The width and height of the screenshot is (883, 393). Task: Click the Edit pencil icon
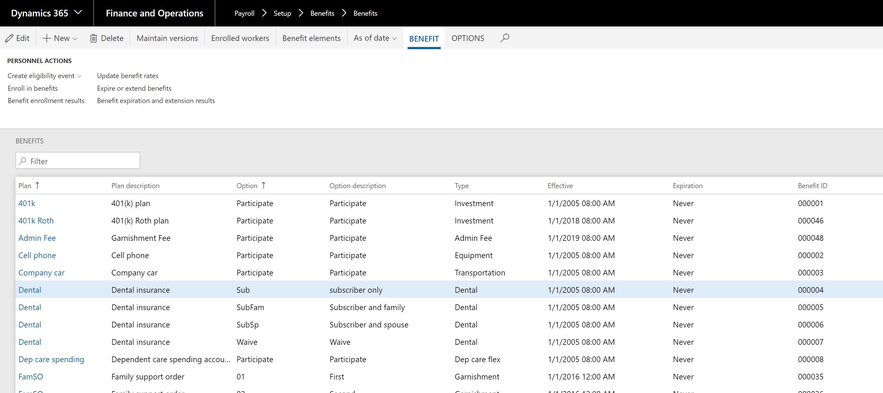click(x=9, y=38)
